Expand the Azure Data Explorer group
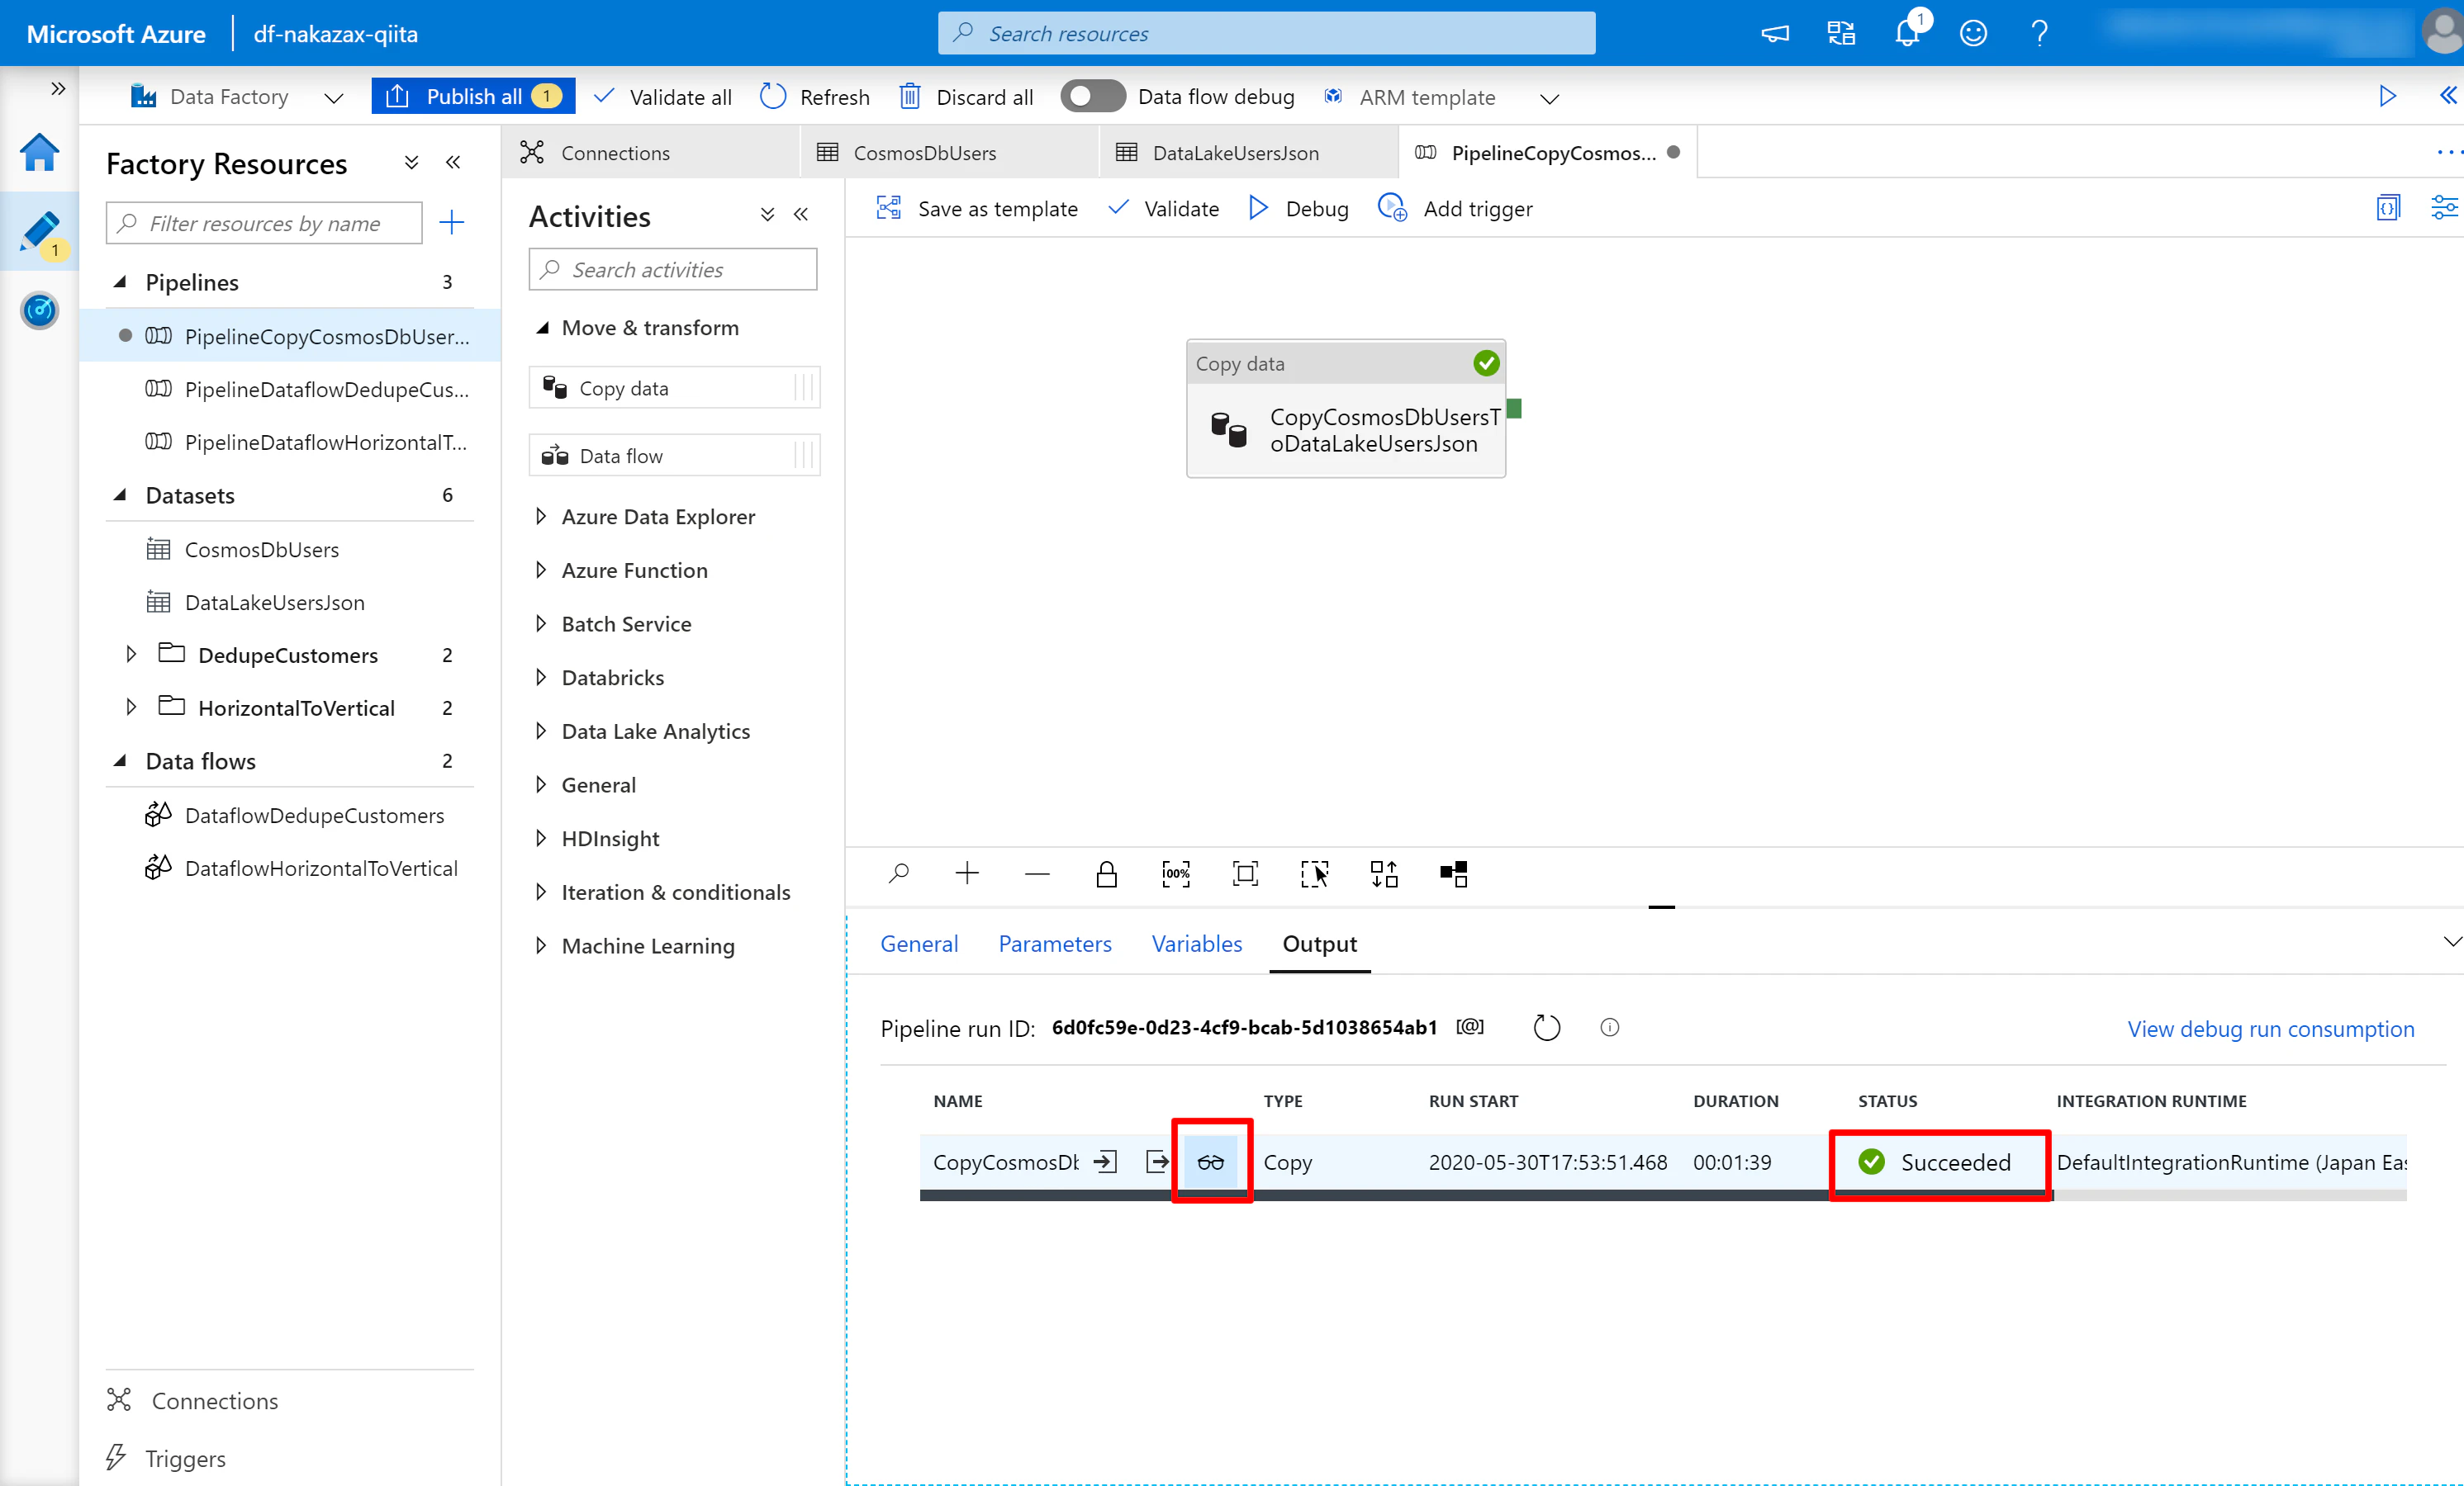The width and height of the screenshot is (2464, 1486). click(x=541, y=517)
